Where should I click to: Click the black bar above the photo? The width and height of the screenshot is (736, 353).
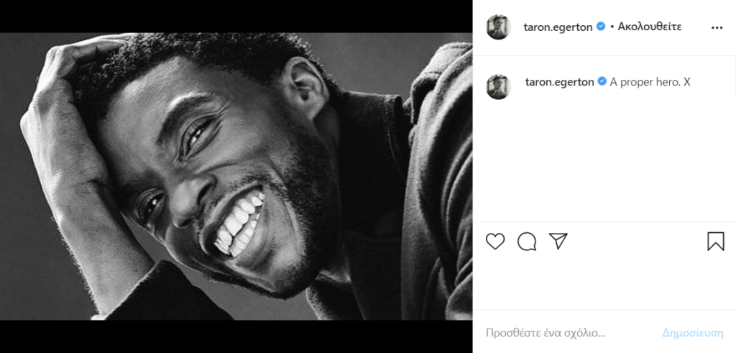tap(236, 16)
